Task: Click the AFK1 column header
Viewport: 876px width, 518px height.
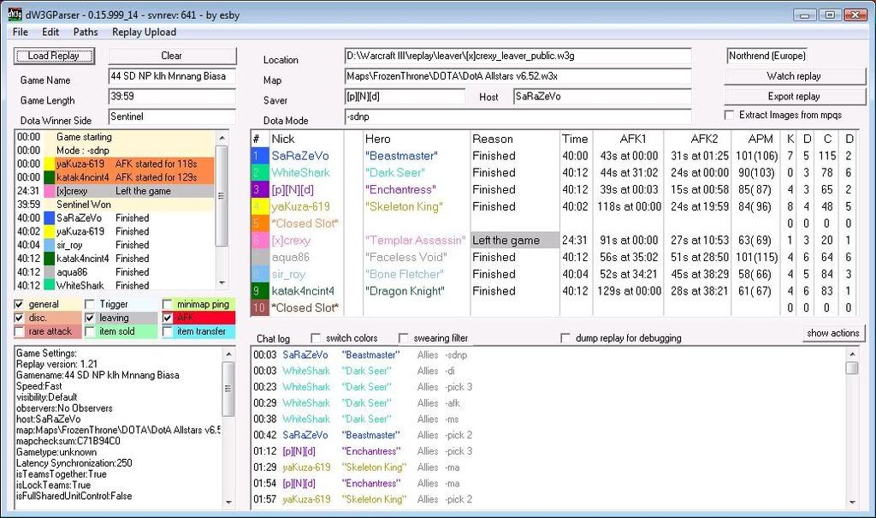Action: pos(633,139)
